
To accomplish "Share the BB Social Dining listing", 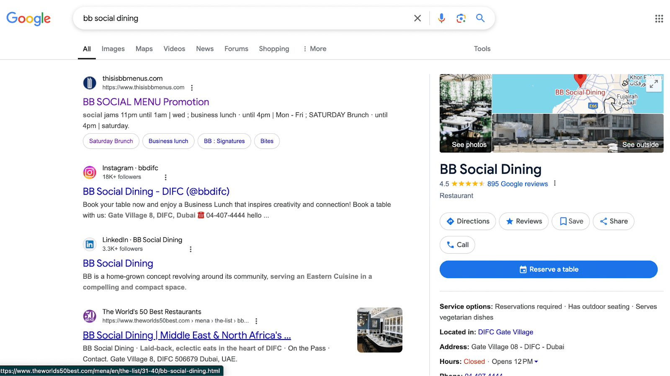I will (613, 221).
